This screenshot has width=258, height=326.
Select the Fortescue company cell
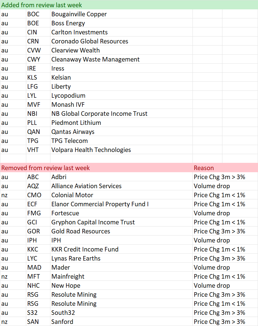[x=121, y=213]
